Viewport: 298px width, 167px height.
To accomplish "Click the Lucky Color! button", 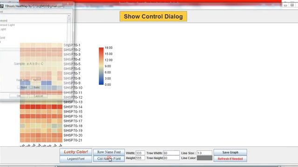I will (x=75, y=152).
